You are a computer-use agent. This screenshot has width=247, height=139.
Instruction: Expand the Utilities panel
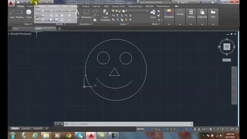[x=191, y=24]
